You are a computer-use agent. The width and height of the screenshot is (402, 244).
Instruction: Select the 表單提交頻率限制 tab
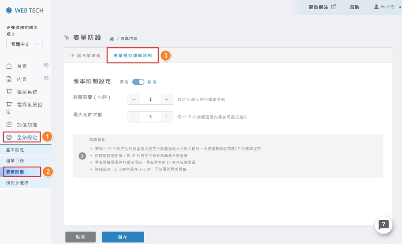click(x=133, y=56)
